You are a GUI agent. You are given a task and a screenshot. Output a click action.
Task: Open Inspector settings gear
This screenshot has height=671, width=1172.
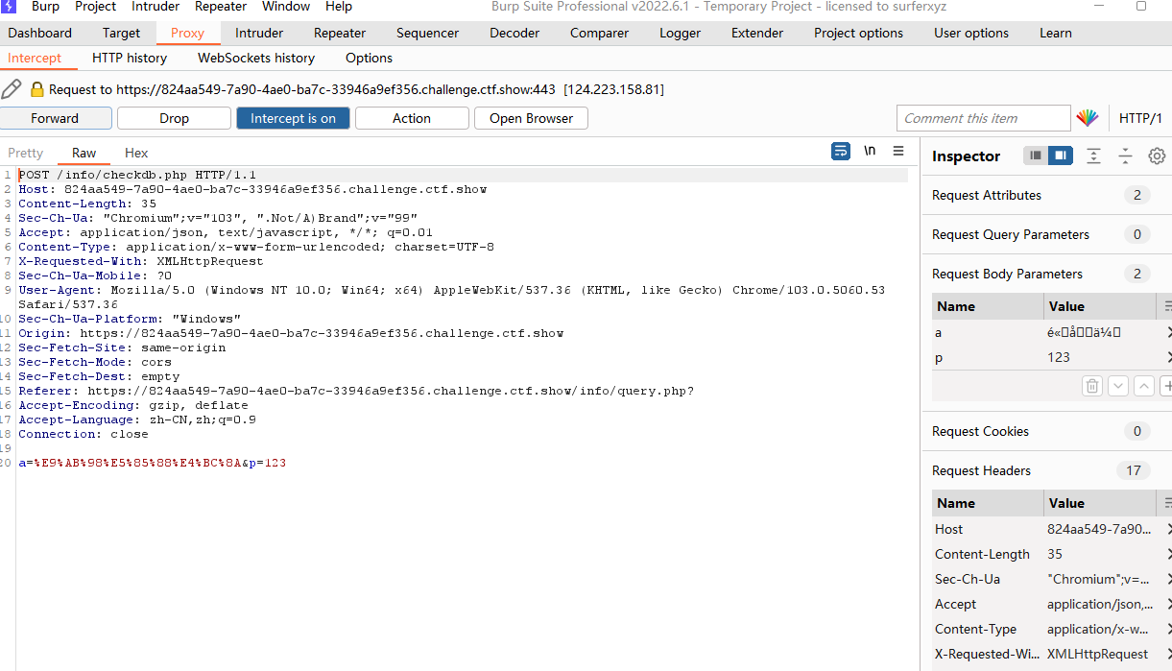coord(1157,156)
